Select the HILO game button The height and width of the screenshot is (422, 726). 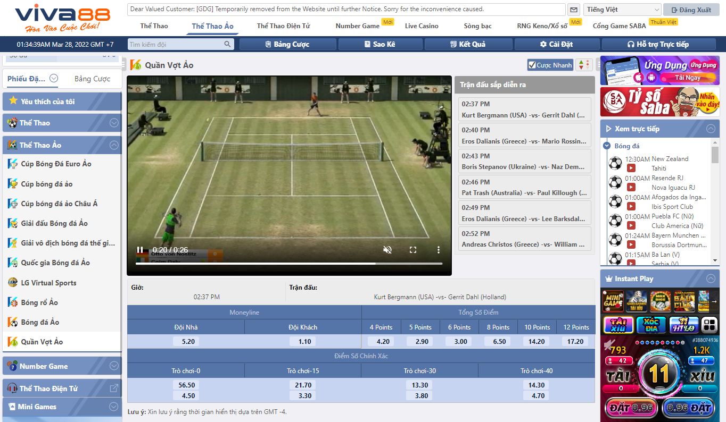(684, 324)
